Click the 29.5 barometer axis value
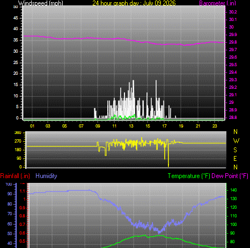This screenshot has height=248, width=250. 233,65
